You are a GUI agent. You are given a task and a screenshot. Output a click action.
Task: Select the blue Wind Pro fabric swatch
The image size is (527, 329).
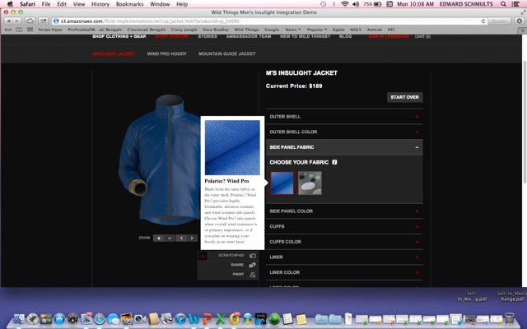[282, 183]
